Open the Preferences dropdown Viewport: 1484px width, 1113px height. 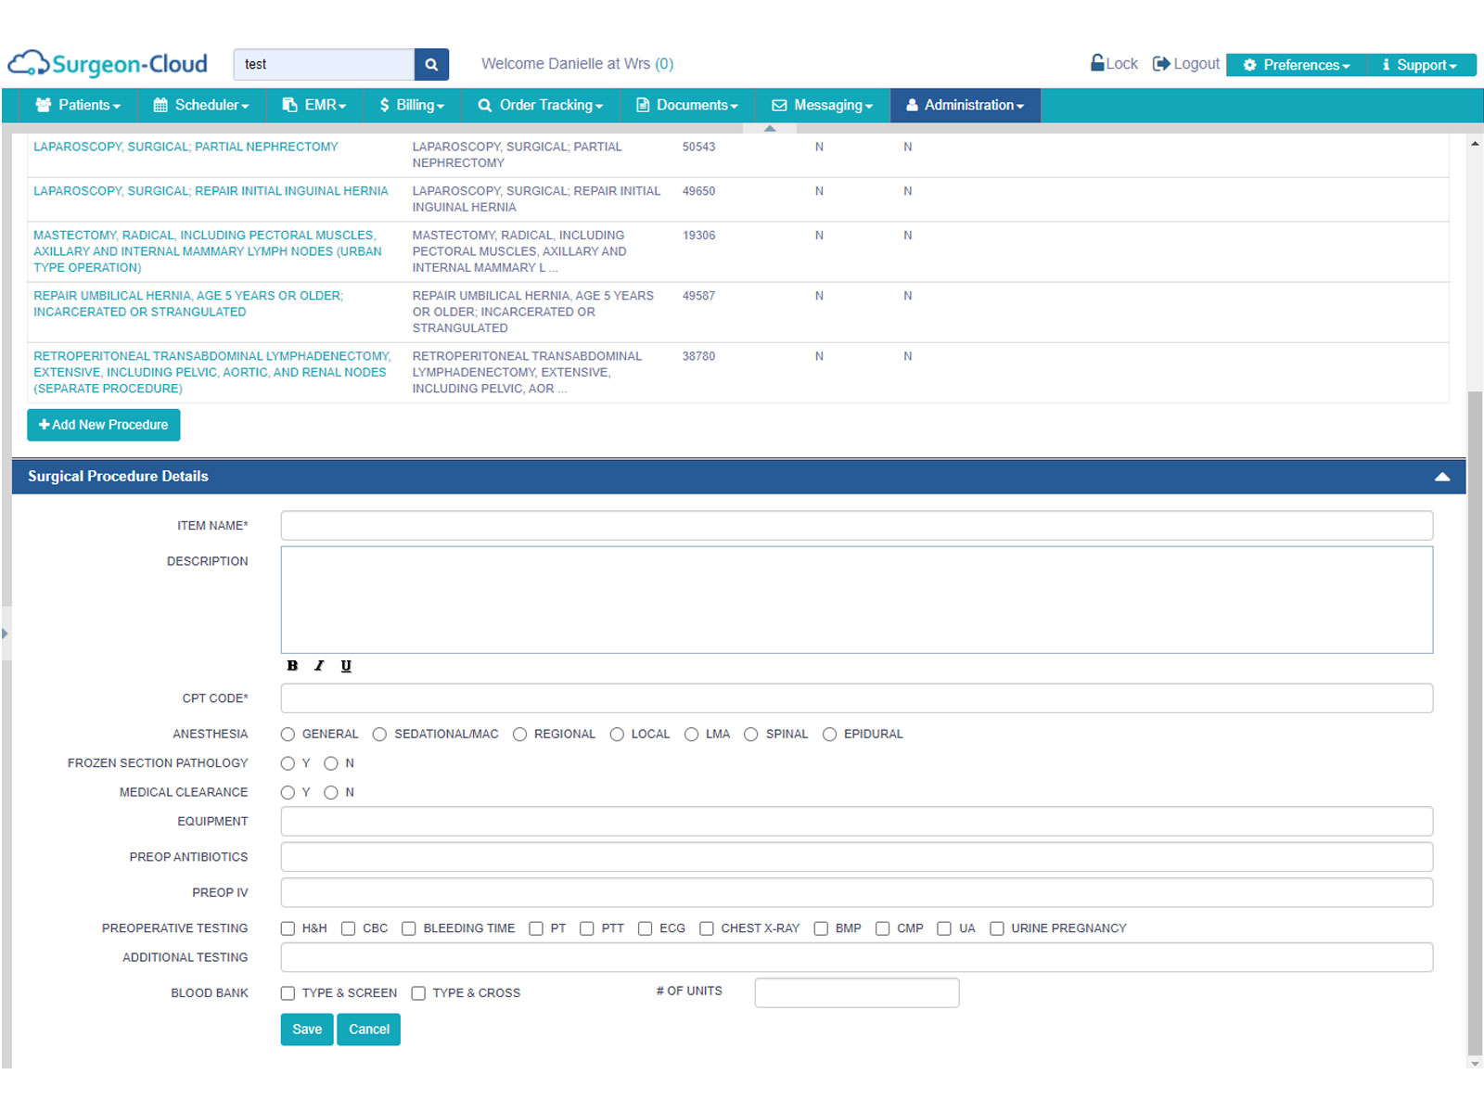1297,65
